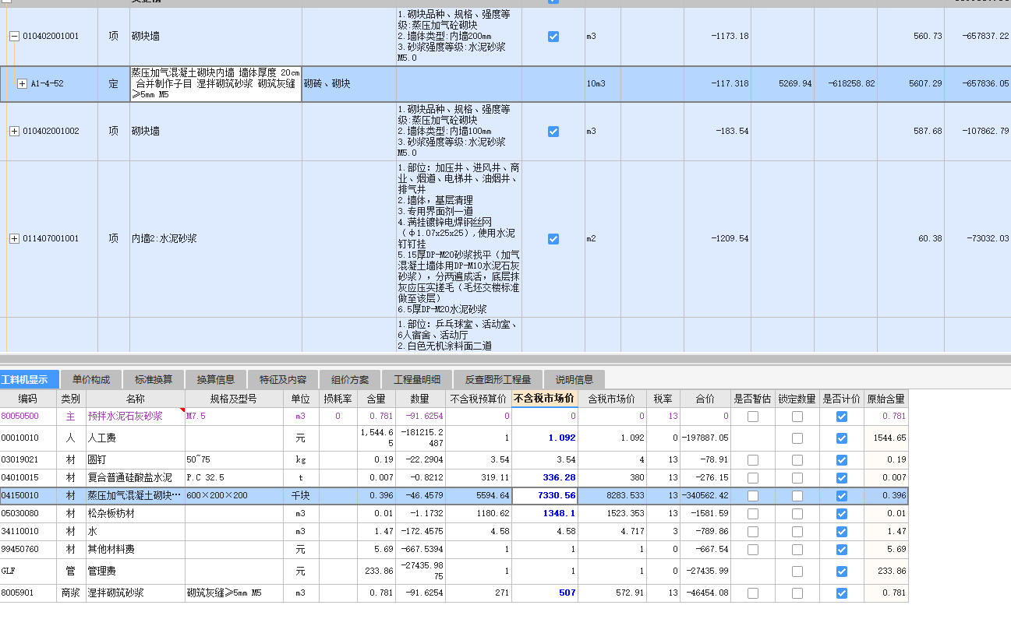Click the 原始含量 column header
Screen dimensions: 1011x619
(x=886, y=399)
